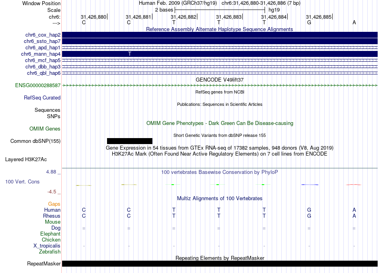
Task: Open the GTEx Gene Expression track title
Action: (220, 148)
